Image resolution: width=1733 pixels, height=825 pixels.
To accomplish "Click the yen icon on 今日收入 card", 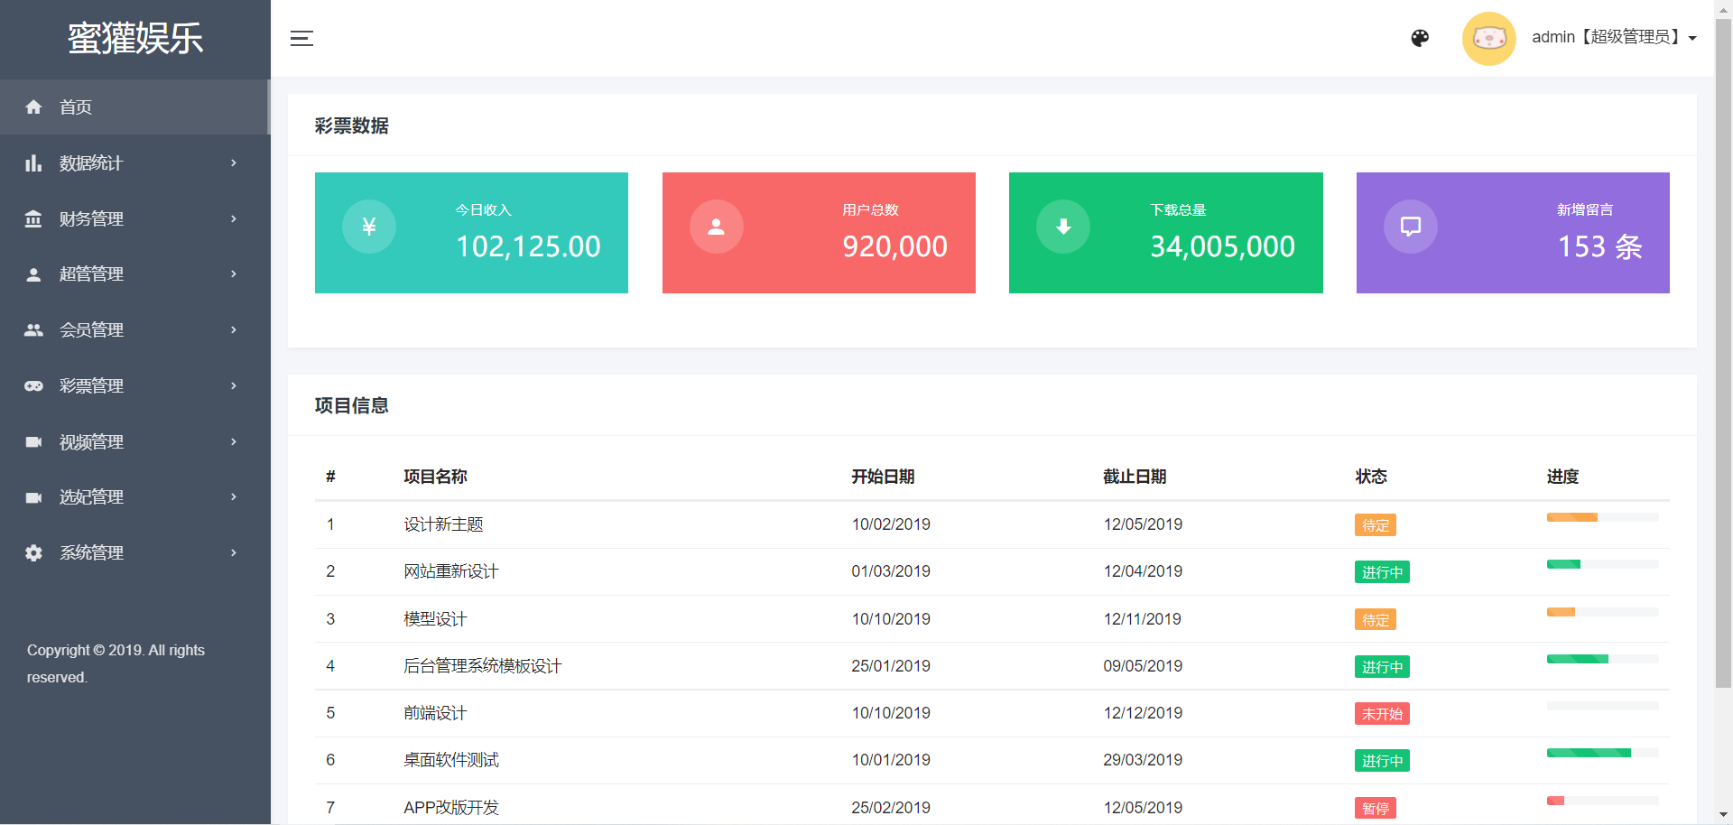I will coord(369,227).
